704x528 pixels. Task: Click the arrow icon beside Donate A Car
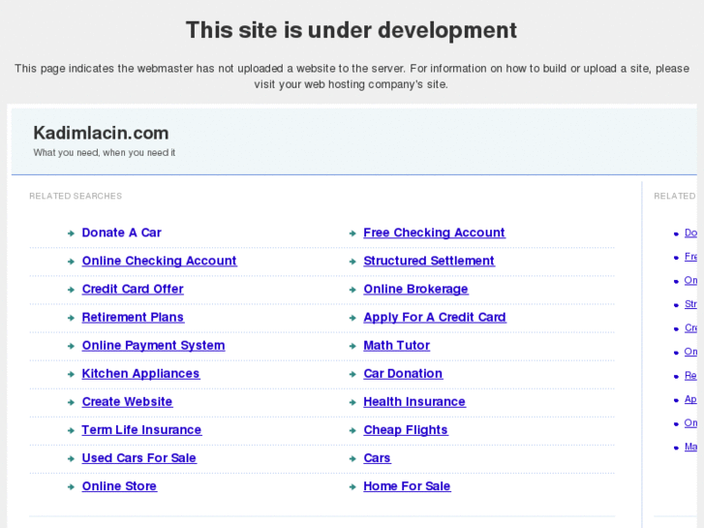click(x=72, y=233)
